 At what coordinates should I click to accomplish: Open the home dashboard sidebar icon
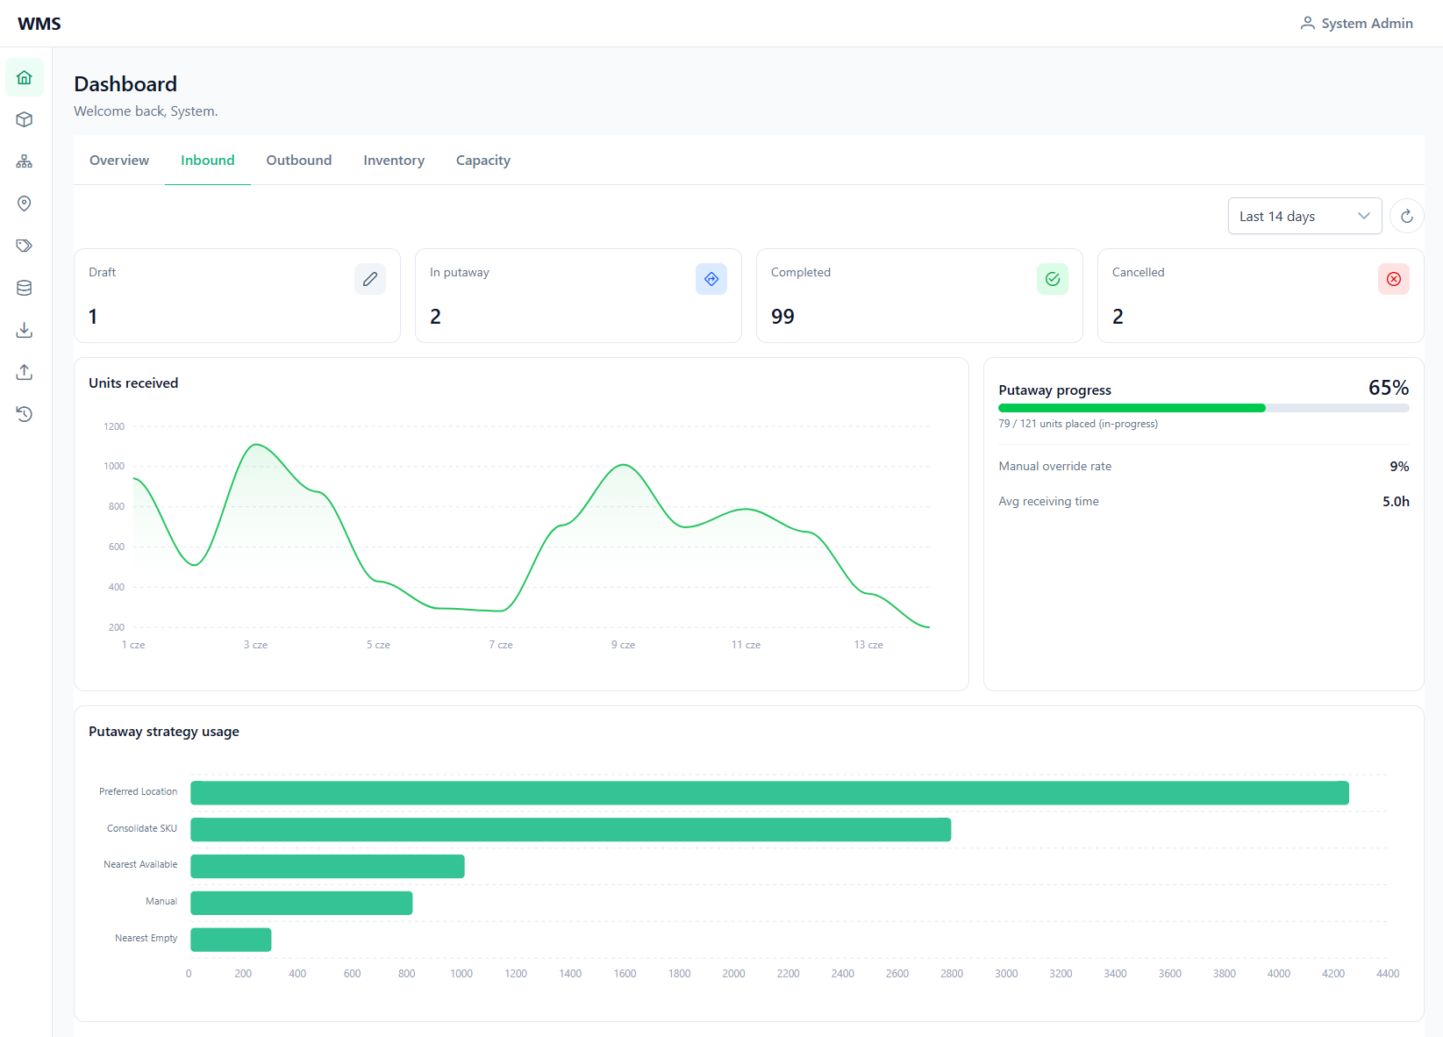(25, 77)
